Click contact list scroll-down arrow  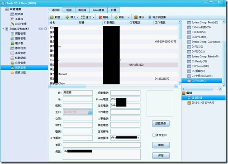point(180,82)
